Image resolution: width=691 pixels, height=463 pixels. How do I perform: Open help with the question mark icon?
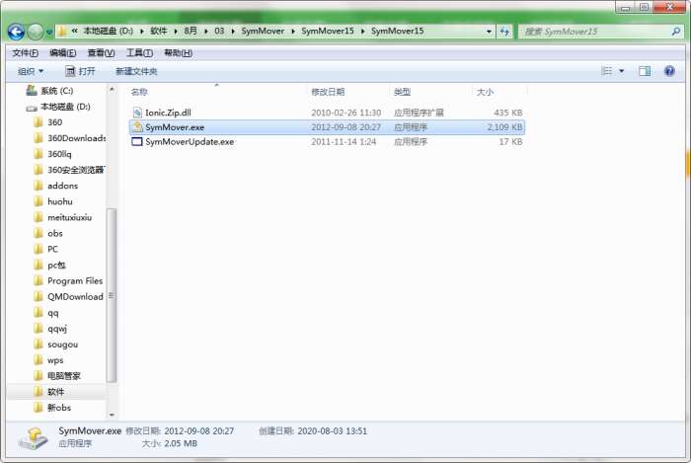click(669, 71)
